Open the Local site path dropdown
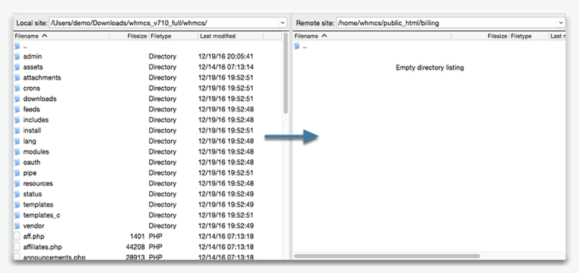Viewport: 579px width, 273px height. tap(283, 23)
